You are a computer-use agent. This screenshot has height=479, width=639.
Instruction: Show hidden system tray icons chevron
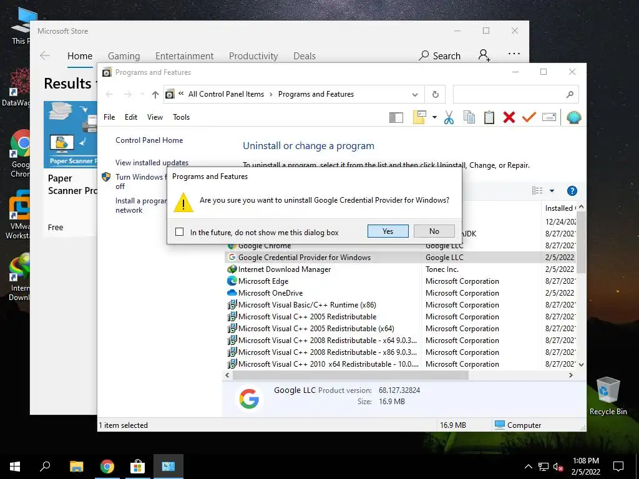coord(528,467)
